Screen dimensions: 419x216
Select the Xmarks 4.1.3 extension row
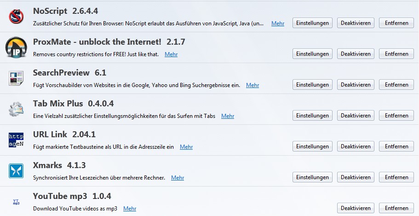pyautogui.click(x=138, y=165)
